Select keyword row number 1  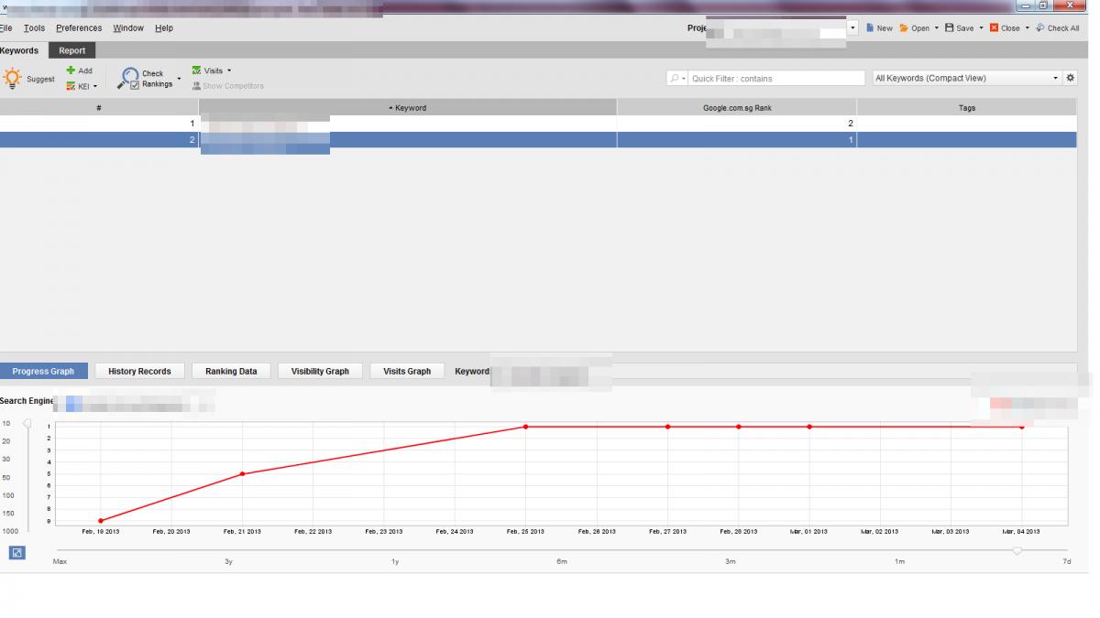pos(538,124)
